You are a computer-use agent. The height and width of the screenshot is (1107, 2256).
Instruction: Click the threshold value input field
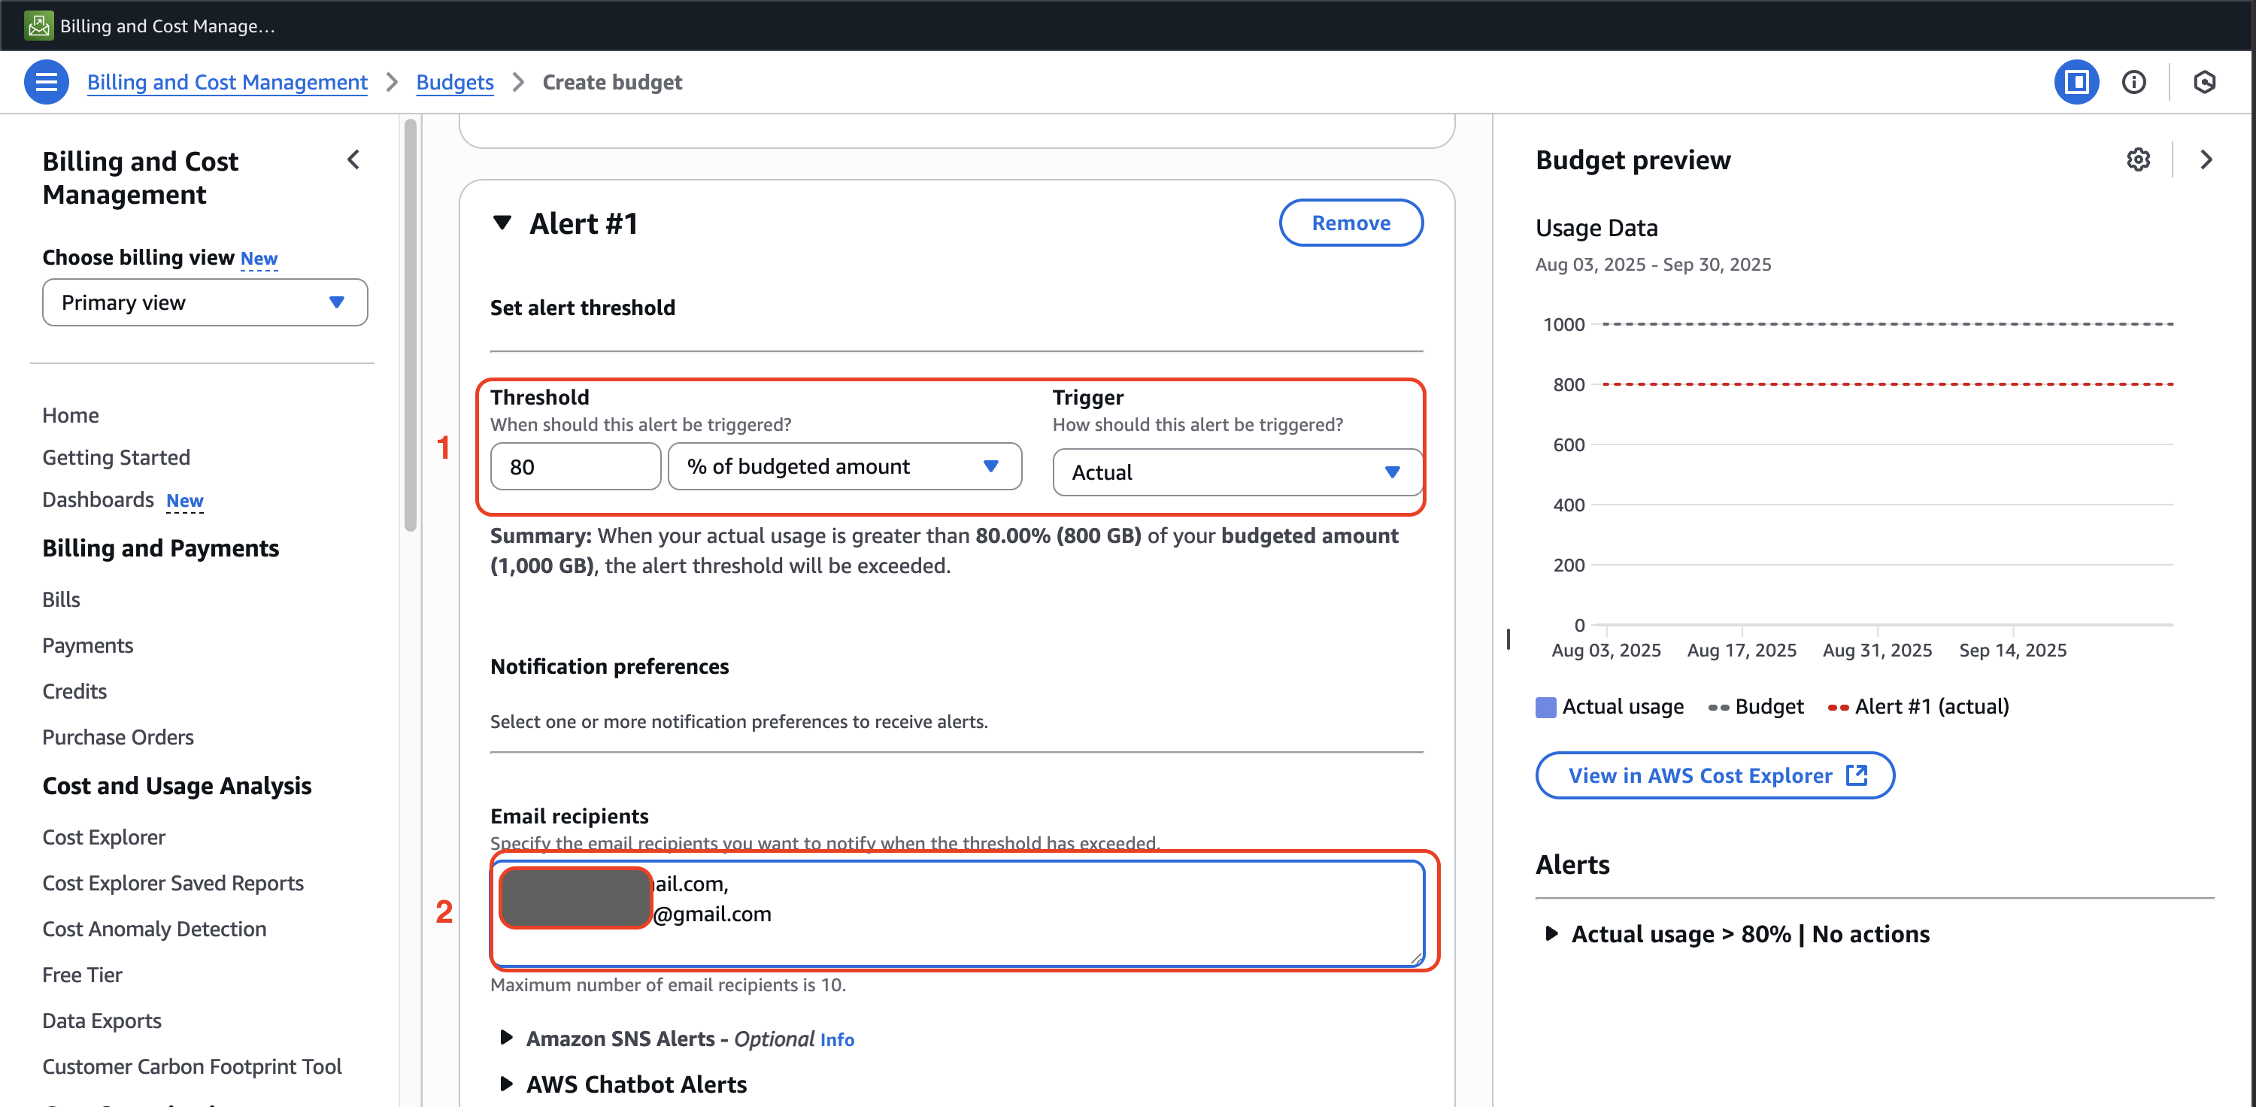[x=575, y=466]
